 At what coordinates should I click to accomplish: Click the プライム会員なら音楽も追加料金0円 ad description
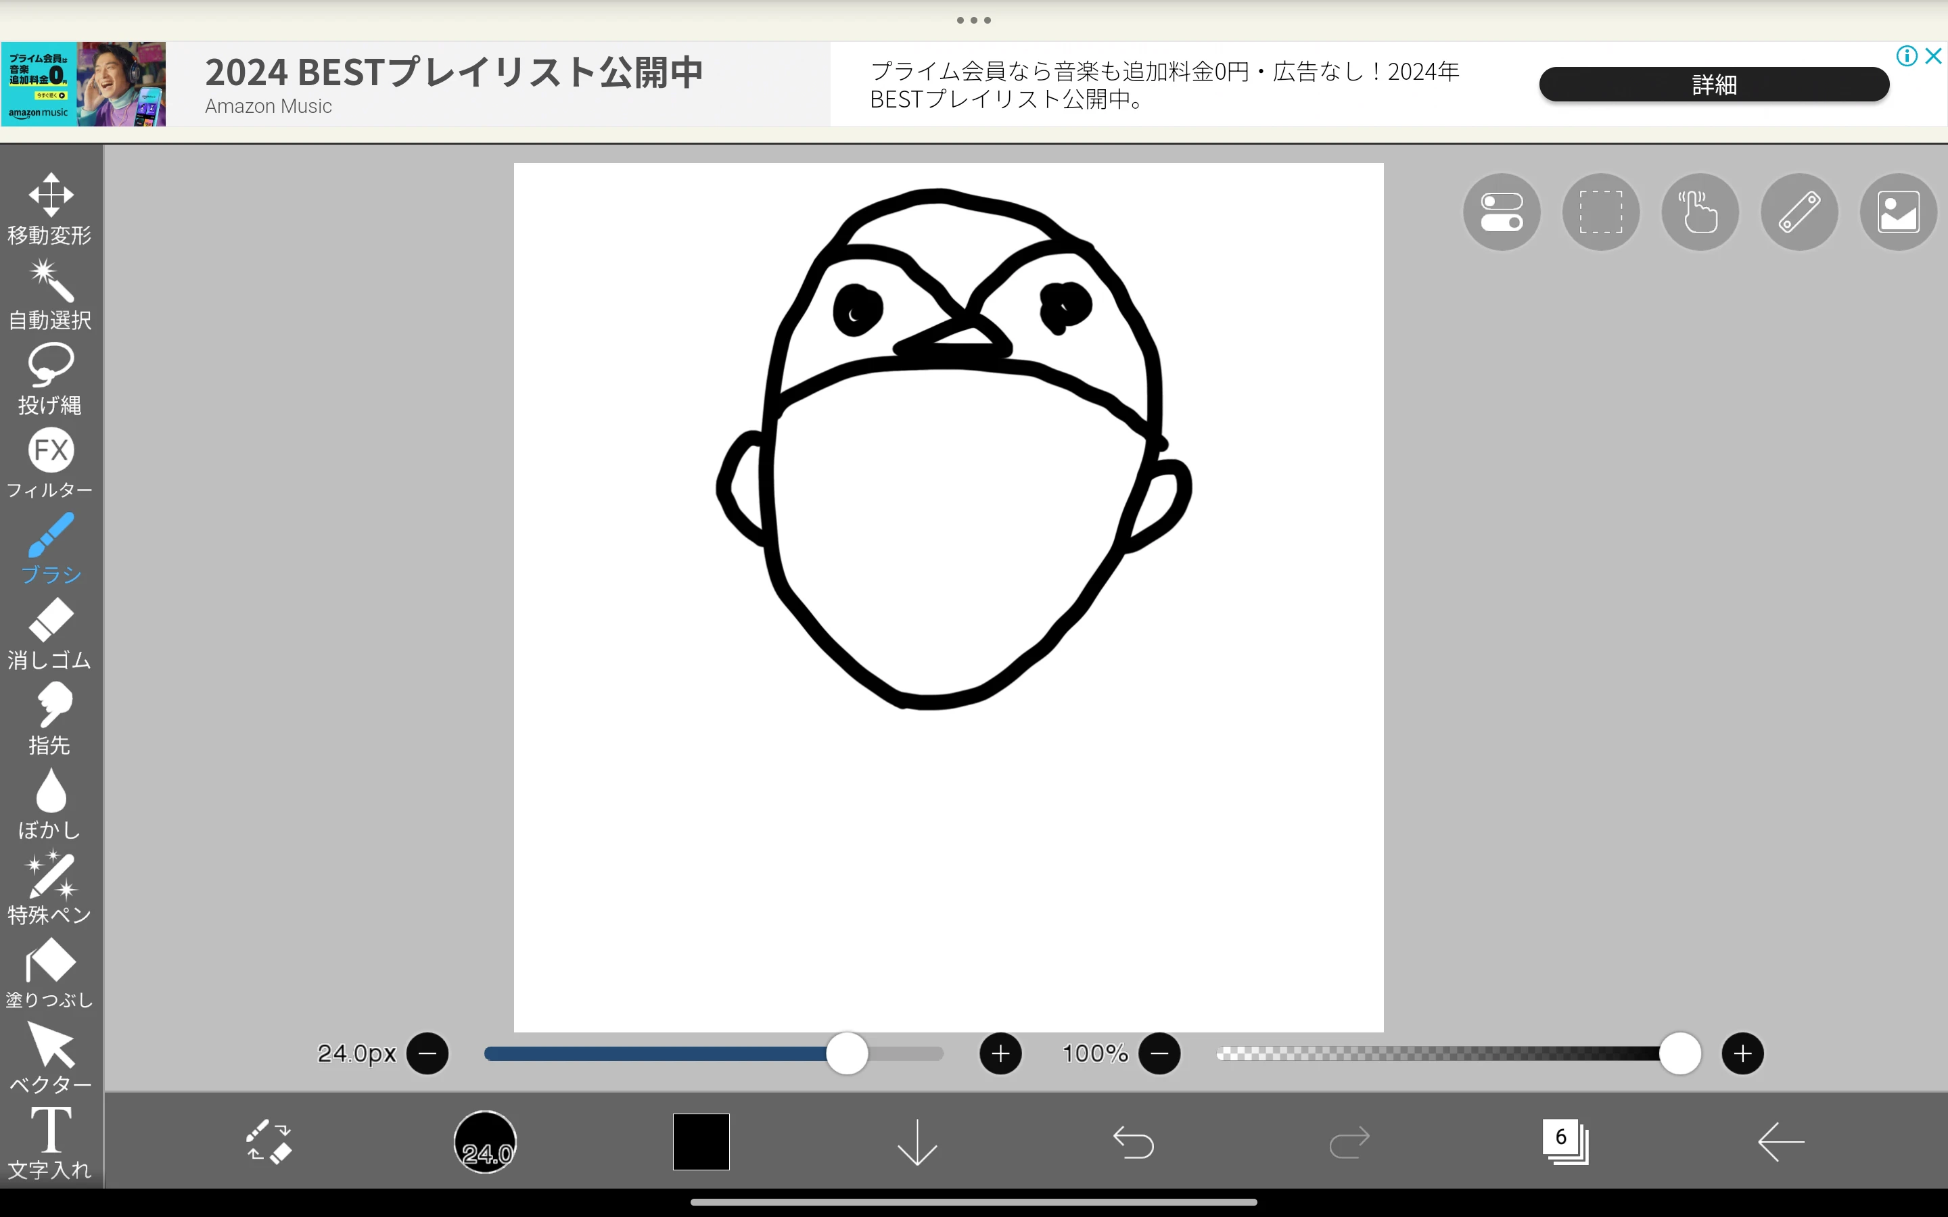[1165, 85]
